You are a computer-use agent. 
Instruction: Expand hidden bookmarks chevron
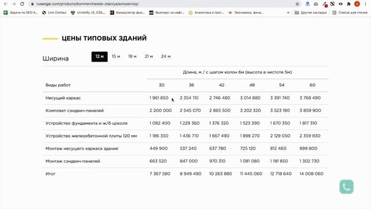tap(288, 13)
